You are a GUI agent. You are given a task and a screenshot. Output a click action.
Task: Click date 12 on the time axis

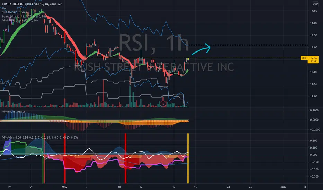[141, 187]
